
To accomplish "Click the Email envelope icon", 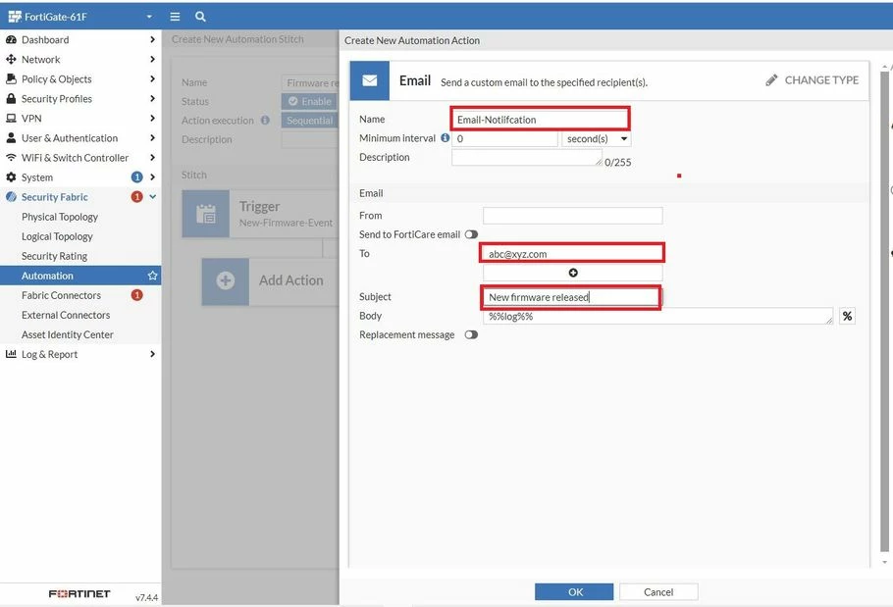I will coord(370,80).
